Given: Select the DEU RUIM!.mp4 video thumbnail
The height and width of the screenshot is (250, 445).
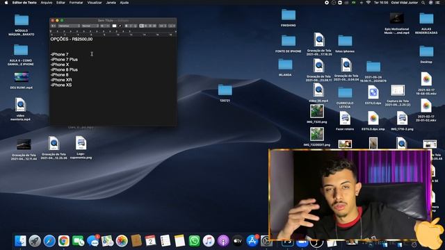Looking at the screenshot, I should 22,78.
